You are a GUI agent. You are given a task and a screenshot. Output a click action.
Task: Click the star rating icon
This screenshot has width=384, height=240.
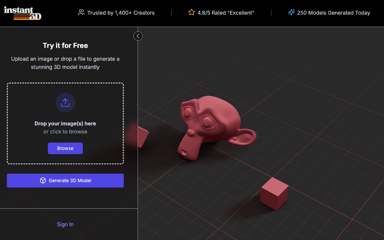click(191, 12)
